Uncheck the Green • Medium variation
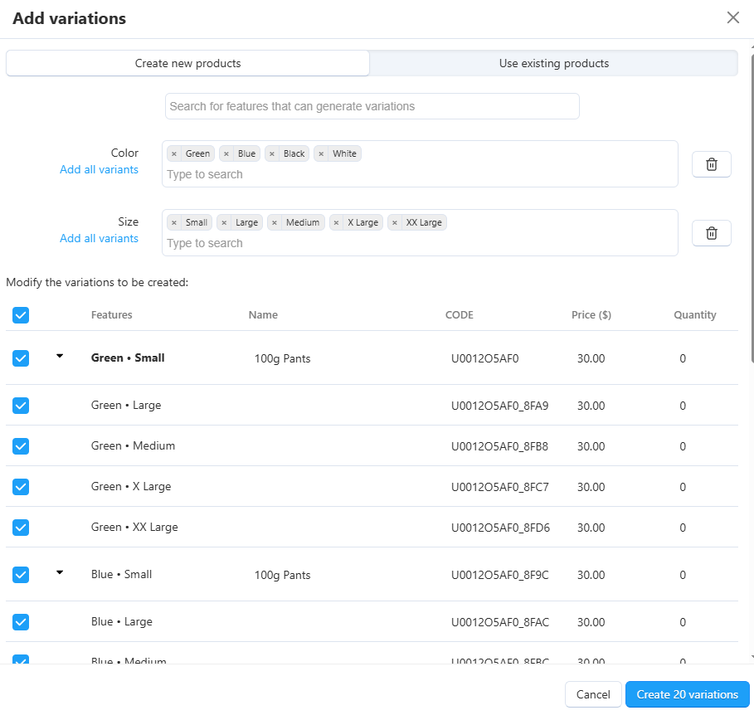Screen dimensions: 754x720 (x=21, y=446)
